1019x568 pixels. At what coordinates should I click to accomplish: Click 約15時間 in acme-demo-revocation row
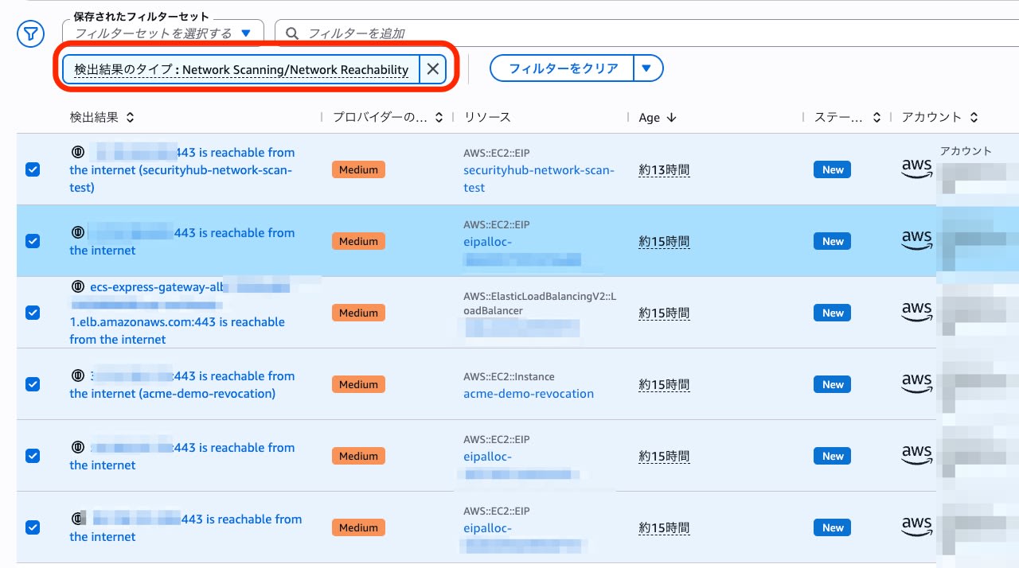click(x=664, y=384)
